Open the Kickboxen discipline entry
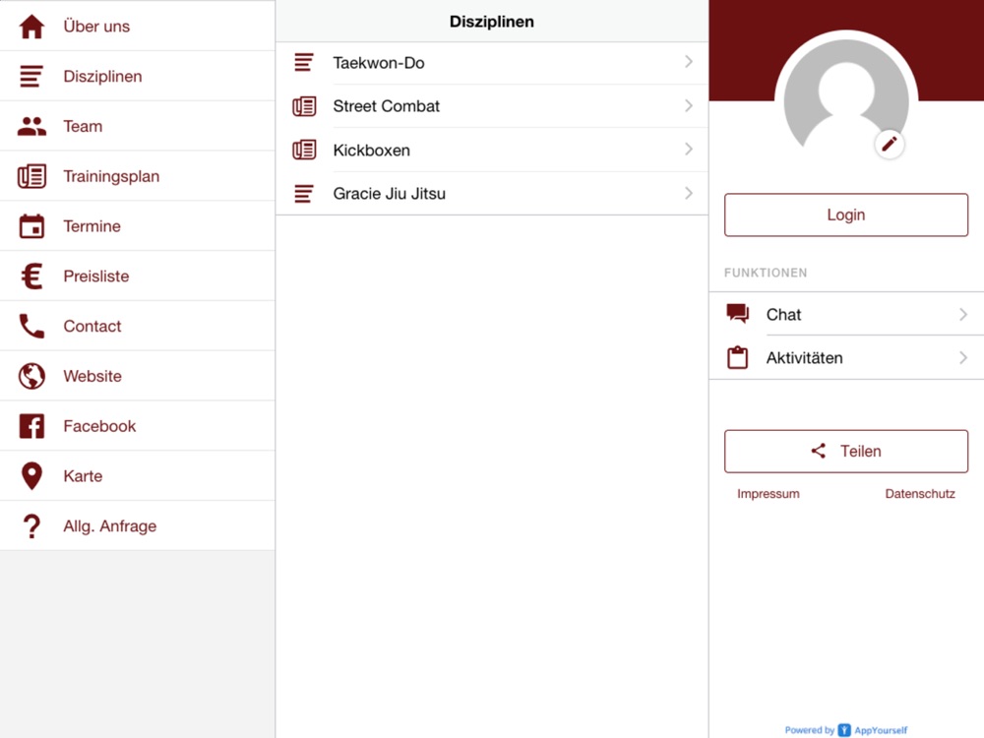984x738 pixels. (x=492, y=150)
